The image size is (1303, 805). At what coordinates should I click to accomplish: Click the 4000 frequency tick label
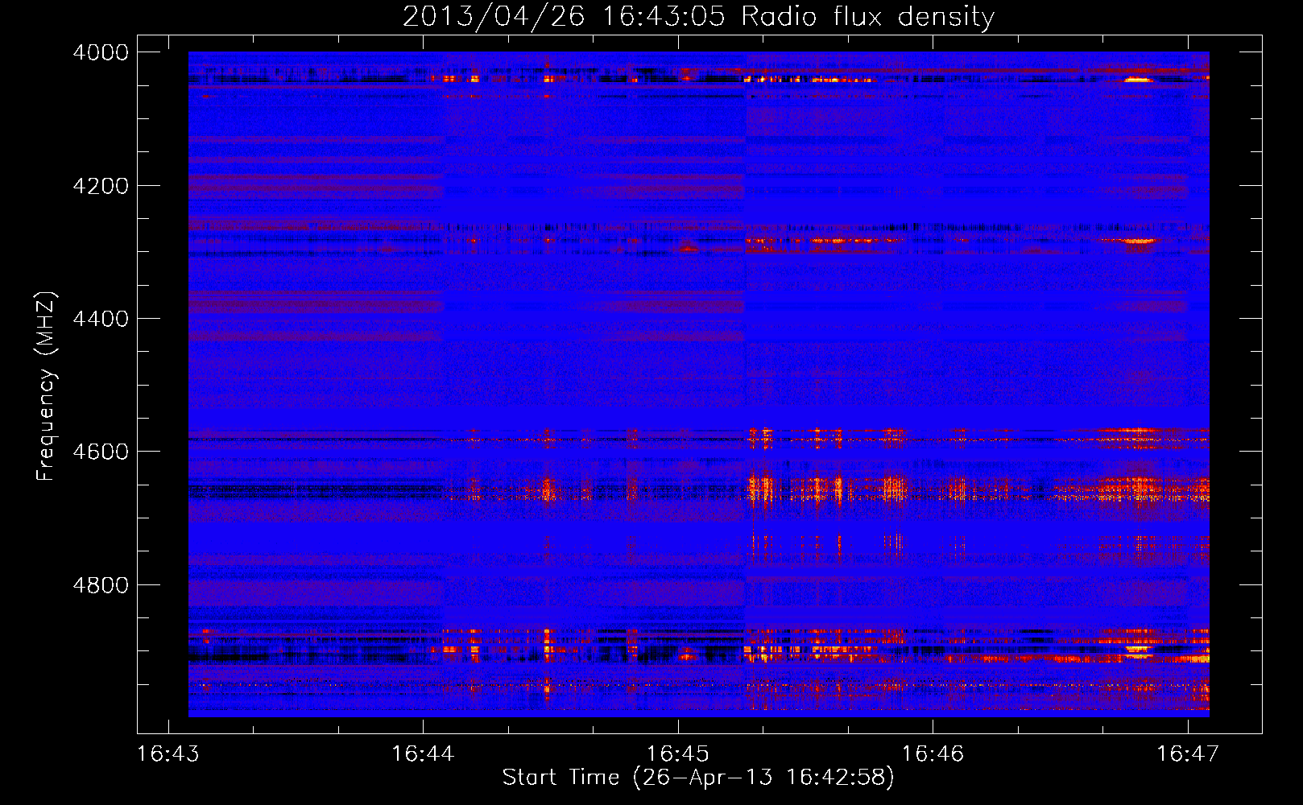click(101, 52)
